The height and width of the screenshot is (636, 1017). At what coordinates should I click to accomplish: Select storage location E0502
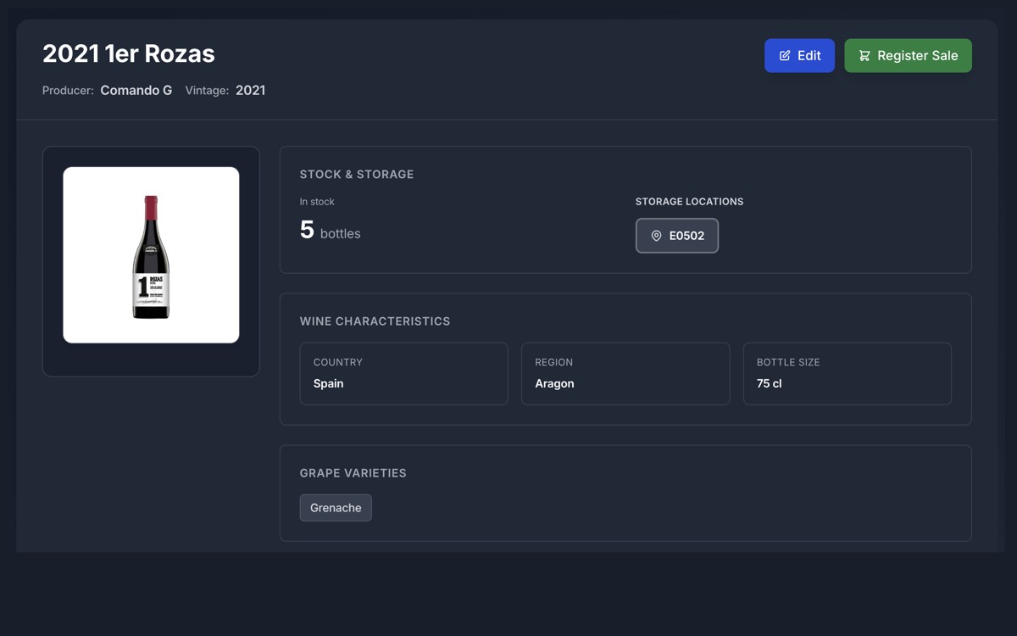pos(677,236)
